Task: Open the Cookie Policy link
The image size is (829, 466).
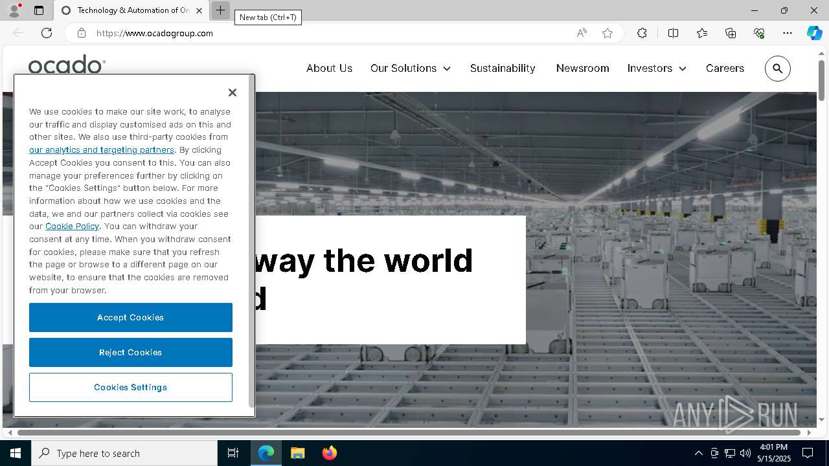Action: pos(72,226)
